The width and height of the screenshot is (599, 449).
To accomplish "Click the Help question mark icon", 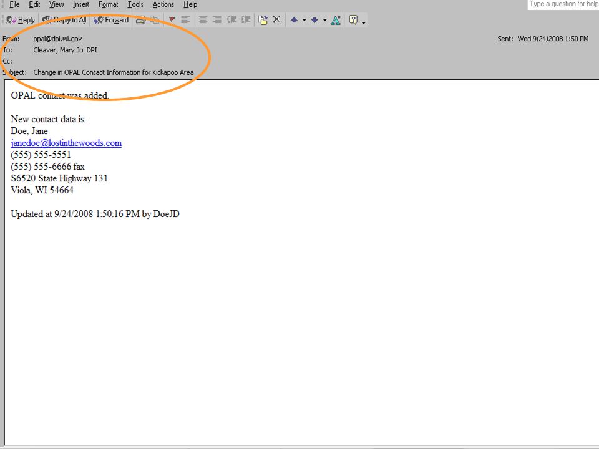I will pyautogui.click(x=353, y=20).
